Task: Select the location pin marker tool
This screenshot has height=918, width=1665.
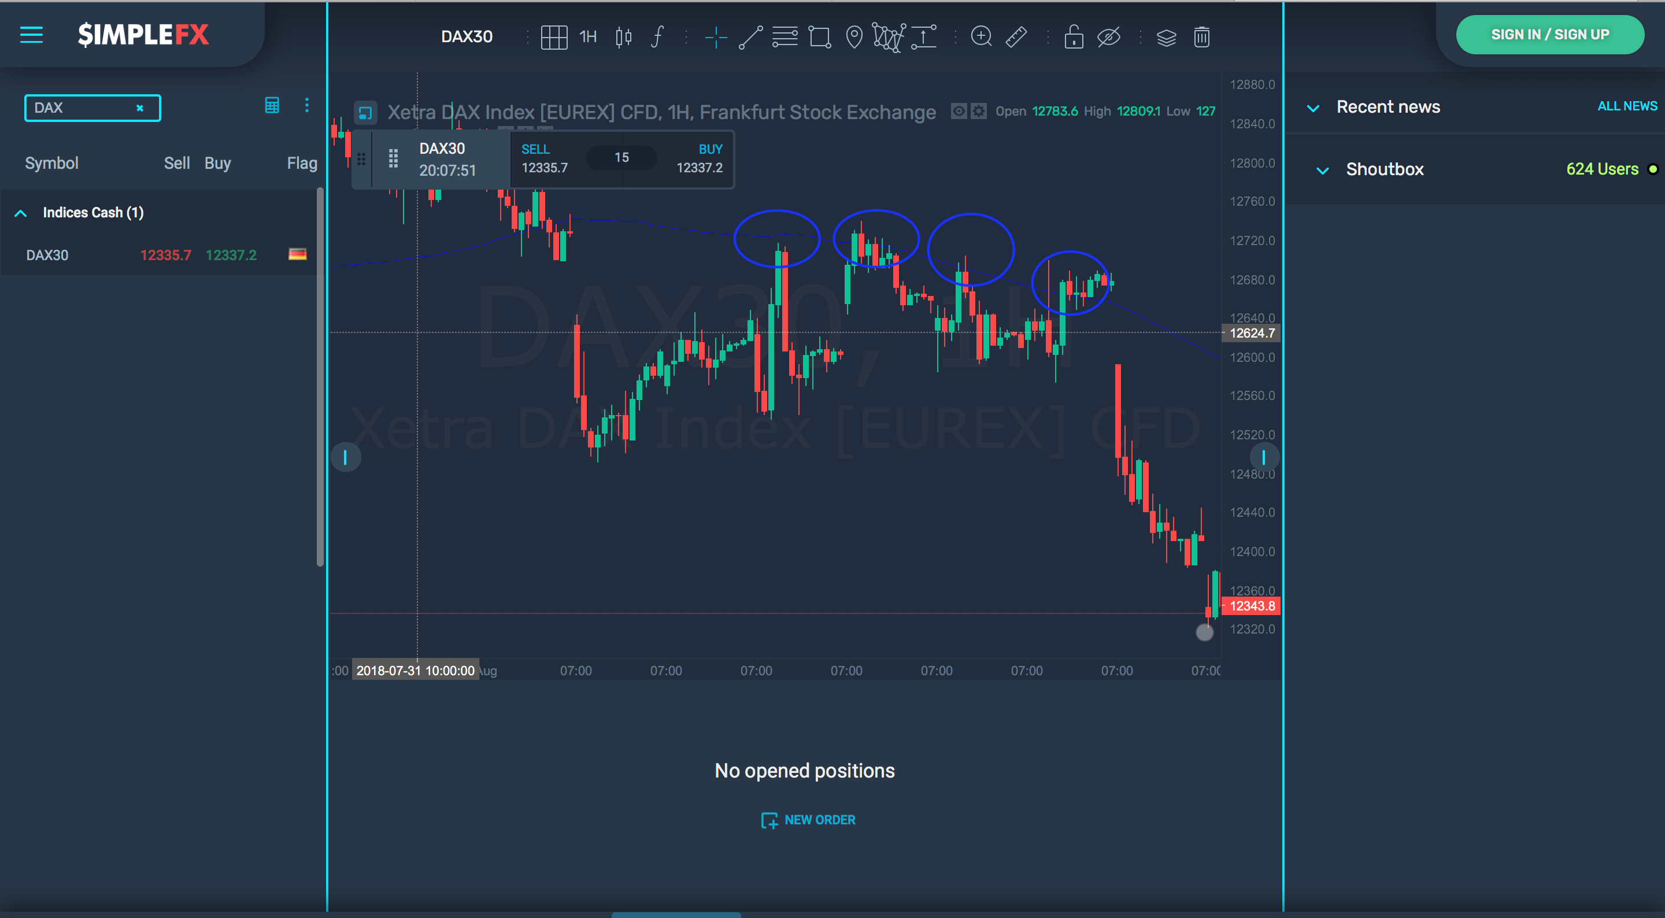Action: point(854,37)
